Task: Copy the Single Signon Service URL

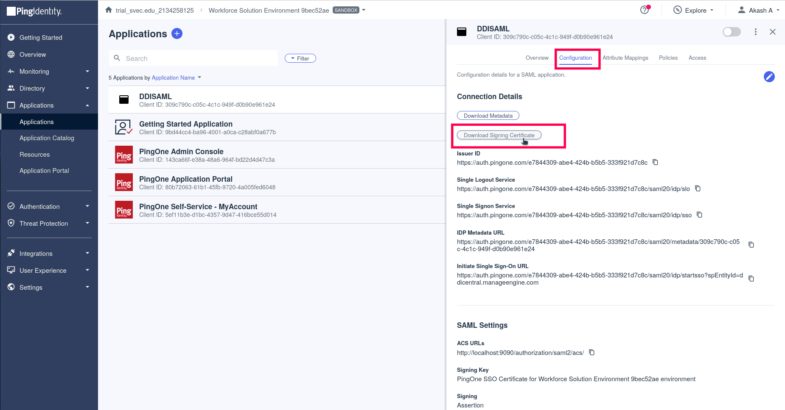Action: pos(700,215)
